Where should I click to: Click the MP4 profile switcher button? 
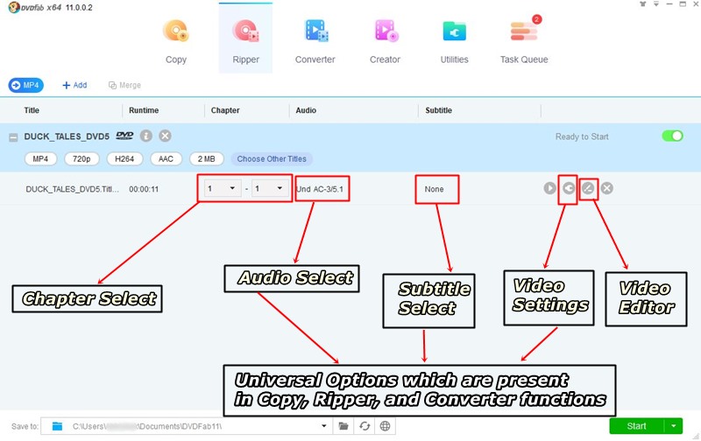[26, 85]
